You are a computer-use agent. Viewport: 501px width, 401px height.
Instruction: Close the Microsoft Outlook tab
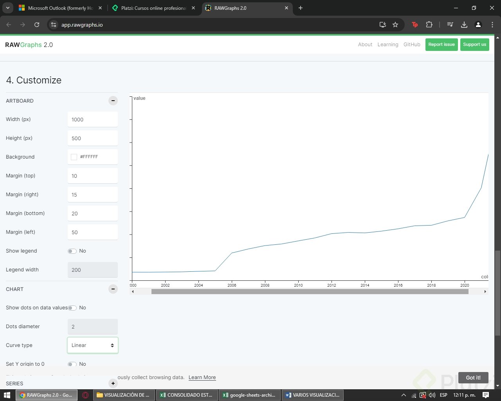pos(100,8)
